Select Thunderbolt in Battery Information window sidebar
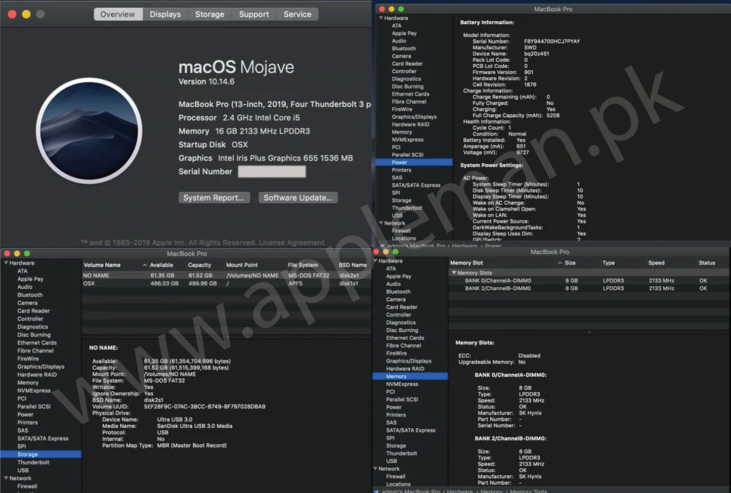 point(407,208)
